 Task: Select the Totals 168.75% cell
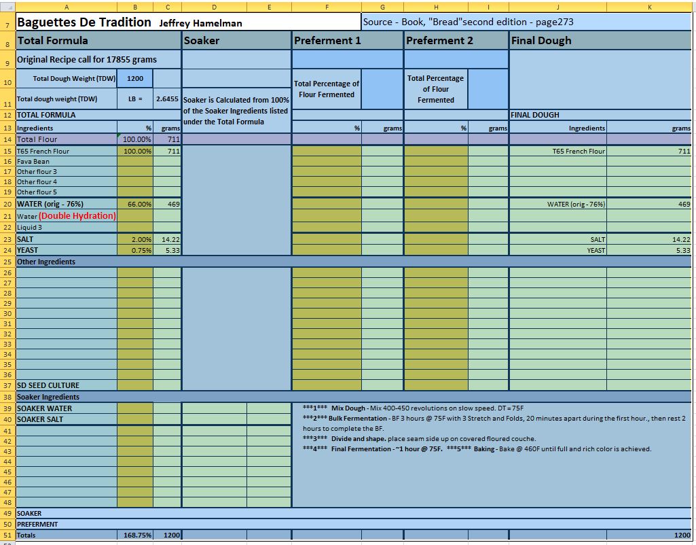click(x=135, y=535)
